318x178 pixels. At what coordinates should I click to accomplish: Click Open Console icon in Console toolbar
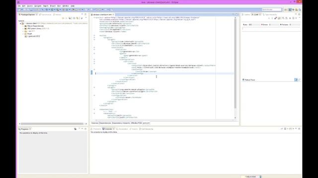[290, 129]
